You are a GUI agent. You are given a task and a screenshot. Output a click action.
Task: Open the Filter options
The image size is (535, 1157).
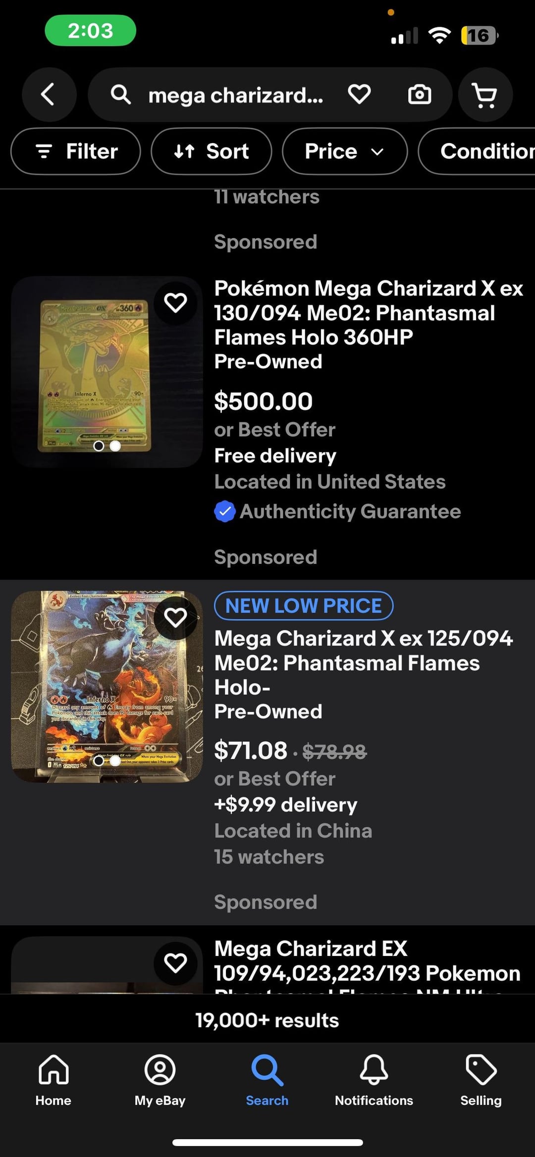tap(76, 151)
